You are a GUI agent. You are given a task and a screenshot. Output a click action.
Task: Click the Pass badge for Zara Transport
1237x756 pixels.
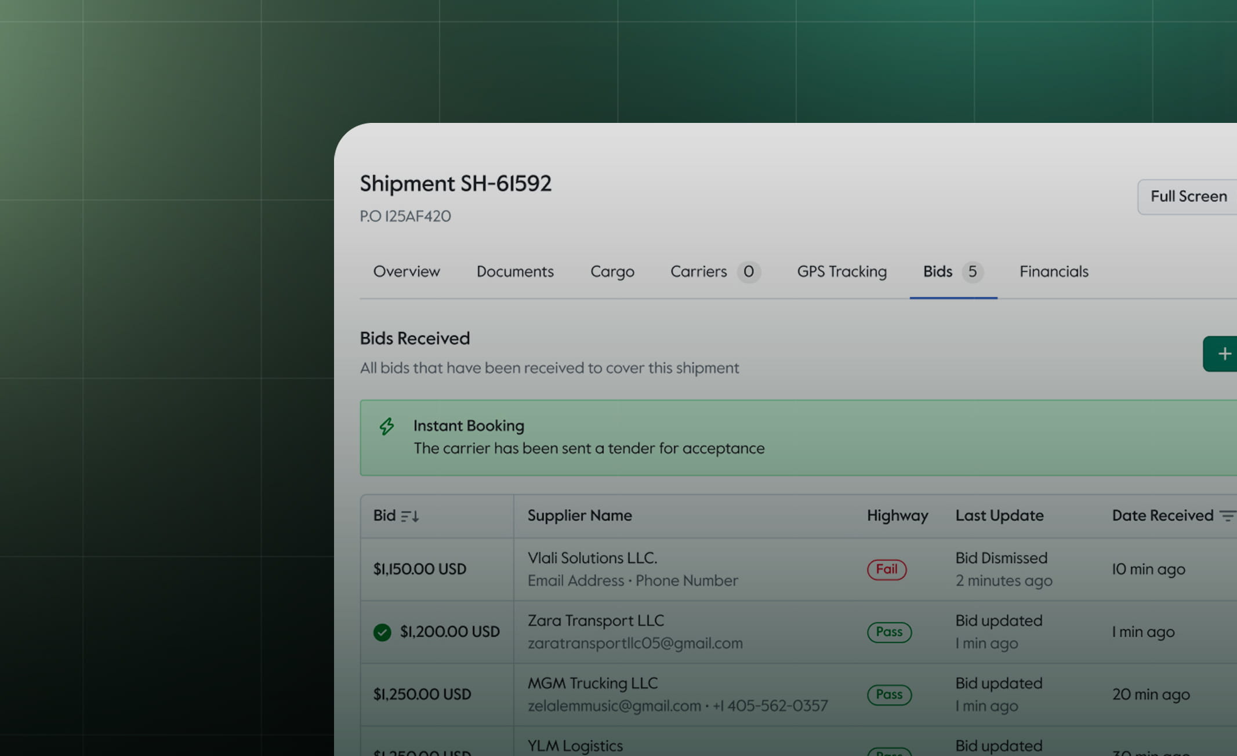pyautogui.click(x=888, y=632)
